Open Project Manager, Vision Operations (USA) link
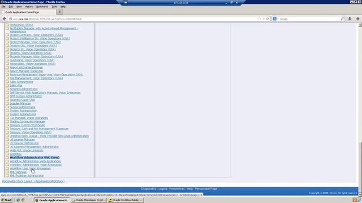 point(35,42)
